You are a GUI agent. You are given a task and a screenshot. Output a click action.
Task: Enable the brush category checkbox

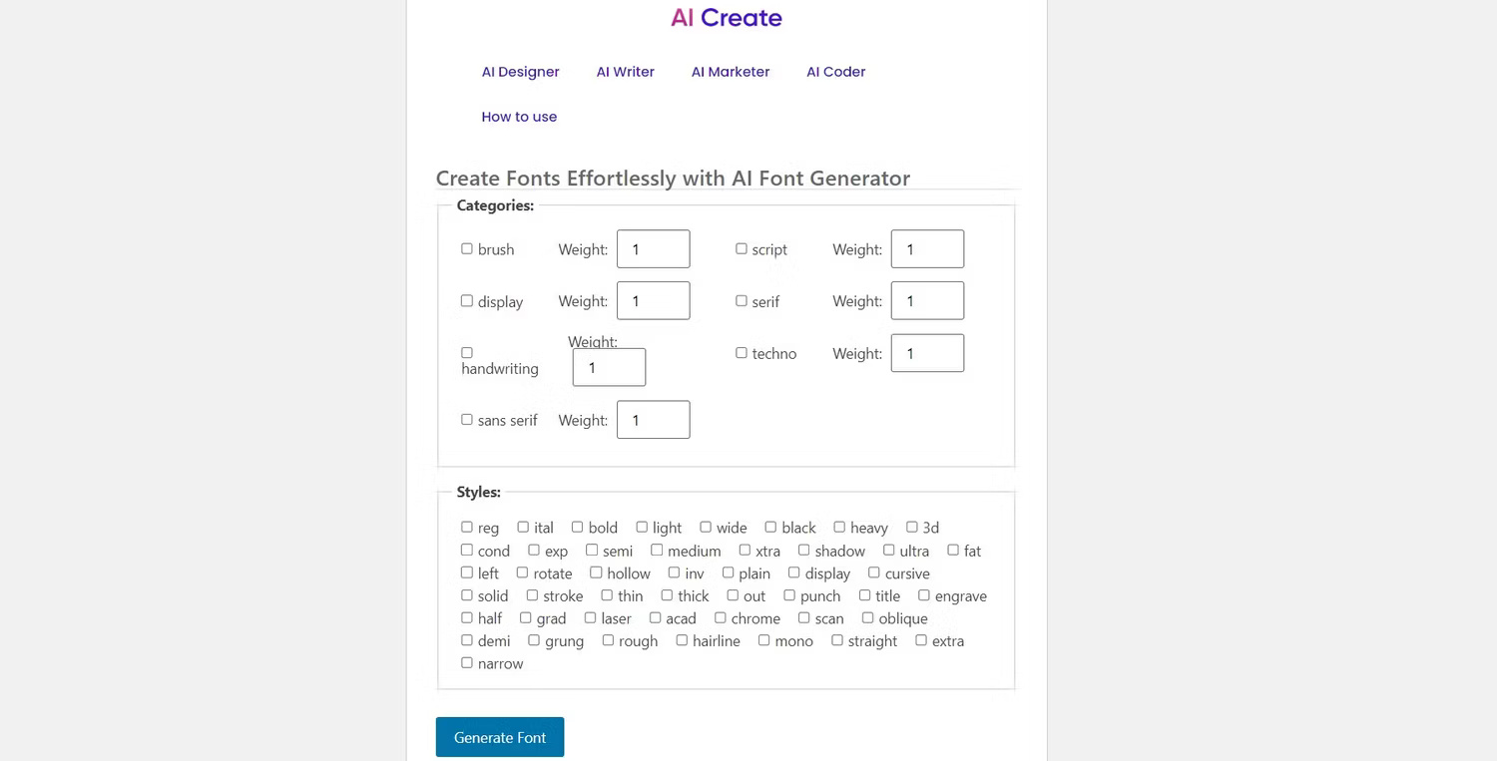click(x=467, y=247)
